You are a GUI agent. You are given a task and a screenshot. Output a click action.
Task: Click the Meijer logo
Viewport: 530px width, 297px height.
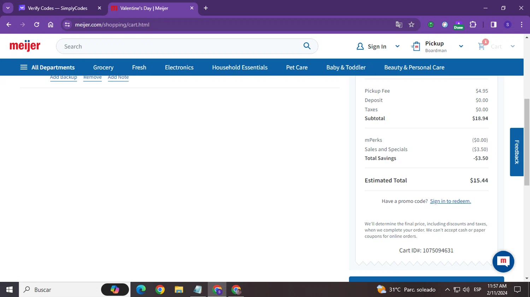25,46
